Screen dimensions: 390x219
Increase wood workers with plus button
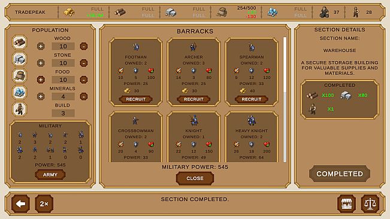pos(41,46)
